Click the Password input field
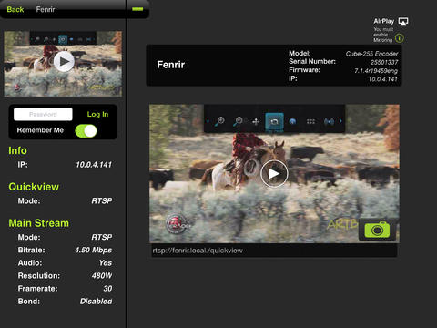This screenshot has height=328, width=437. tap(43, 114)
